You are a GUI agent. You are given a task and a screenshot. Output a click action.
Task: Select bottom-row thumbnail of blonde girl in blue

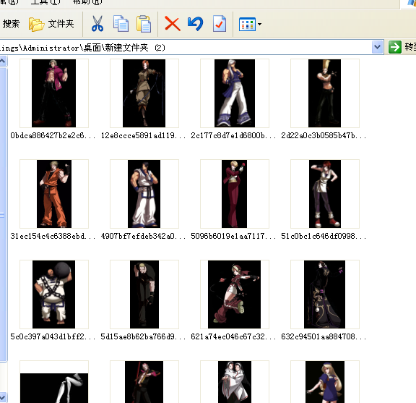point(325,383)
